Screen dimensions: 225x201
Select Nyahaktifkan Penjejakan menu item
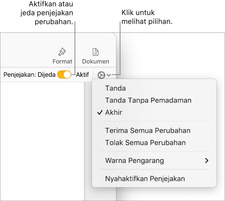(x=154, y=179)
